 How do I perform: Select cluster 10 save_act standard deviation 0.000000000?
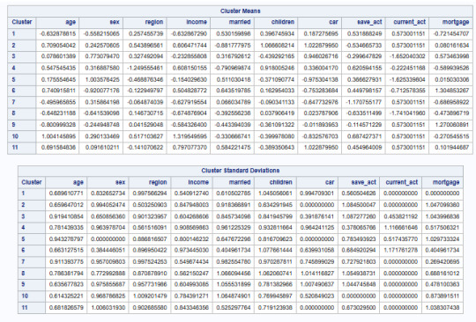coord(359,296)
